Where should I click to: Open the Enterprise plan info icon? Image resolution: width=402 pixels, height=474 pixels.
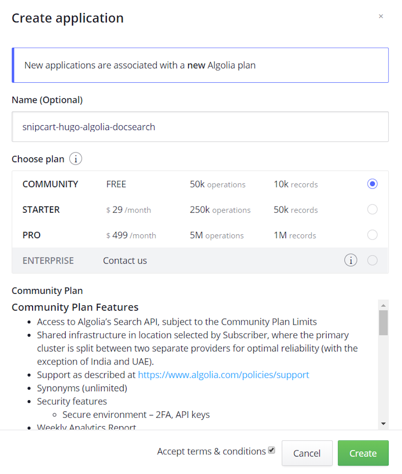pos(351,260)
